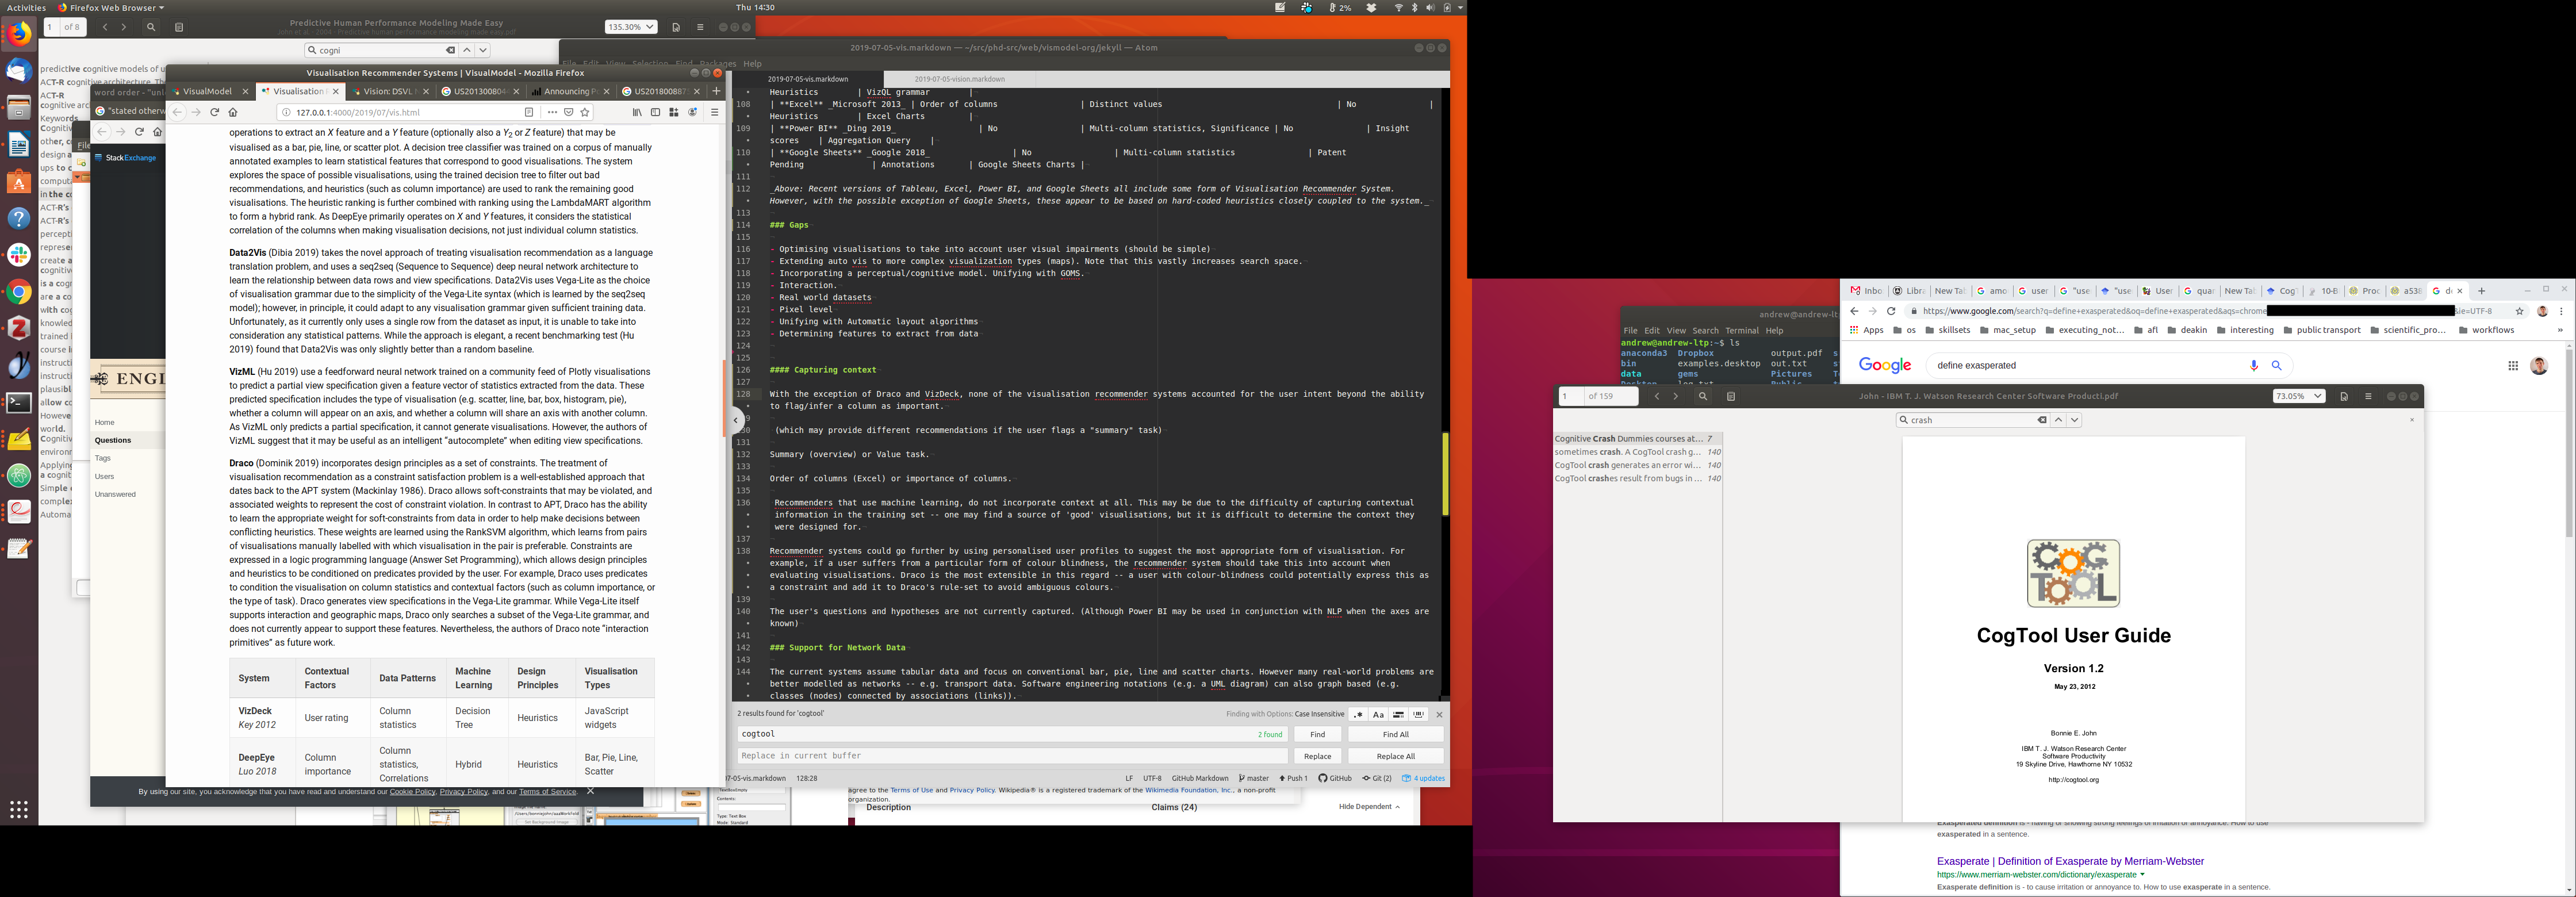
Task: Click home button in Firefox toolbar
Action: 233,112
